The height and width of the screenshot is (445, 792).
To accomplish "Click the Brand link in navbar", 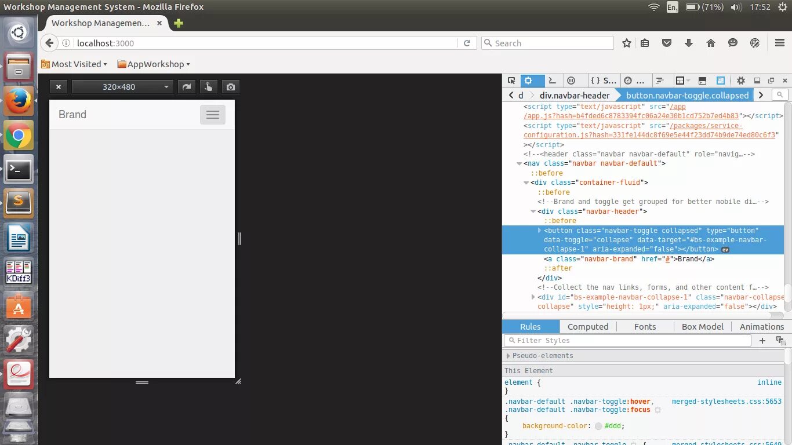I will pos(72,115).
